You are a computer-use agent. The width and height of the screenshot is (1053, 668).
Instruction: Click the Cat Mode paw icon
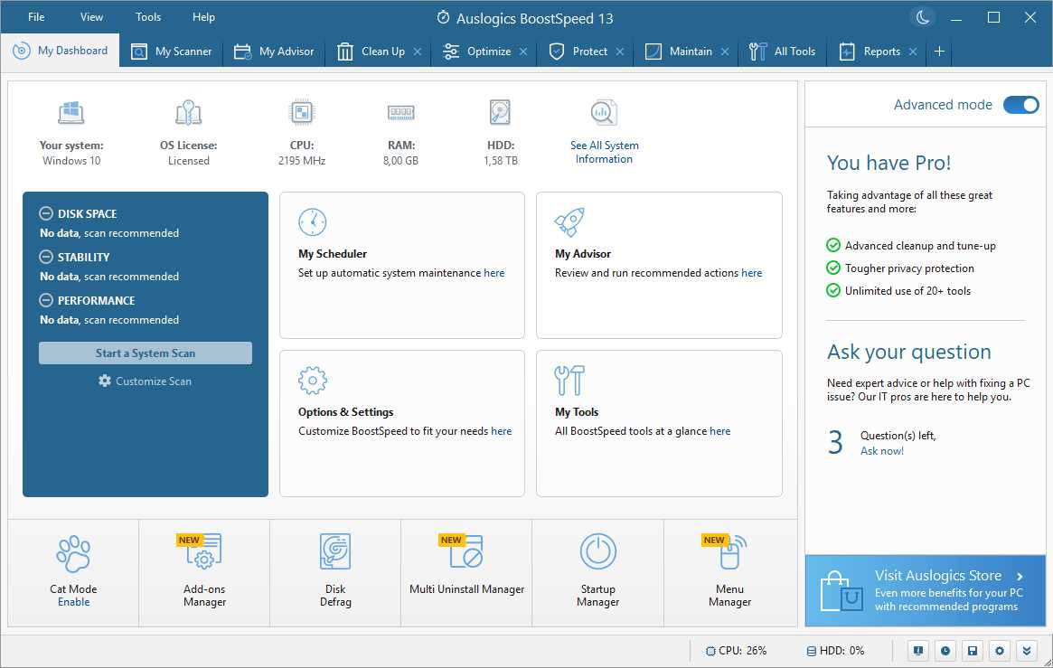click(x=74, y=553)
